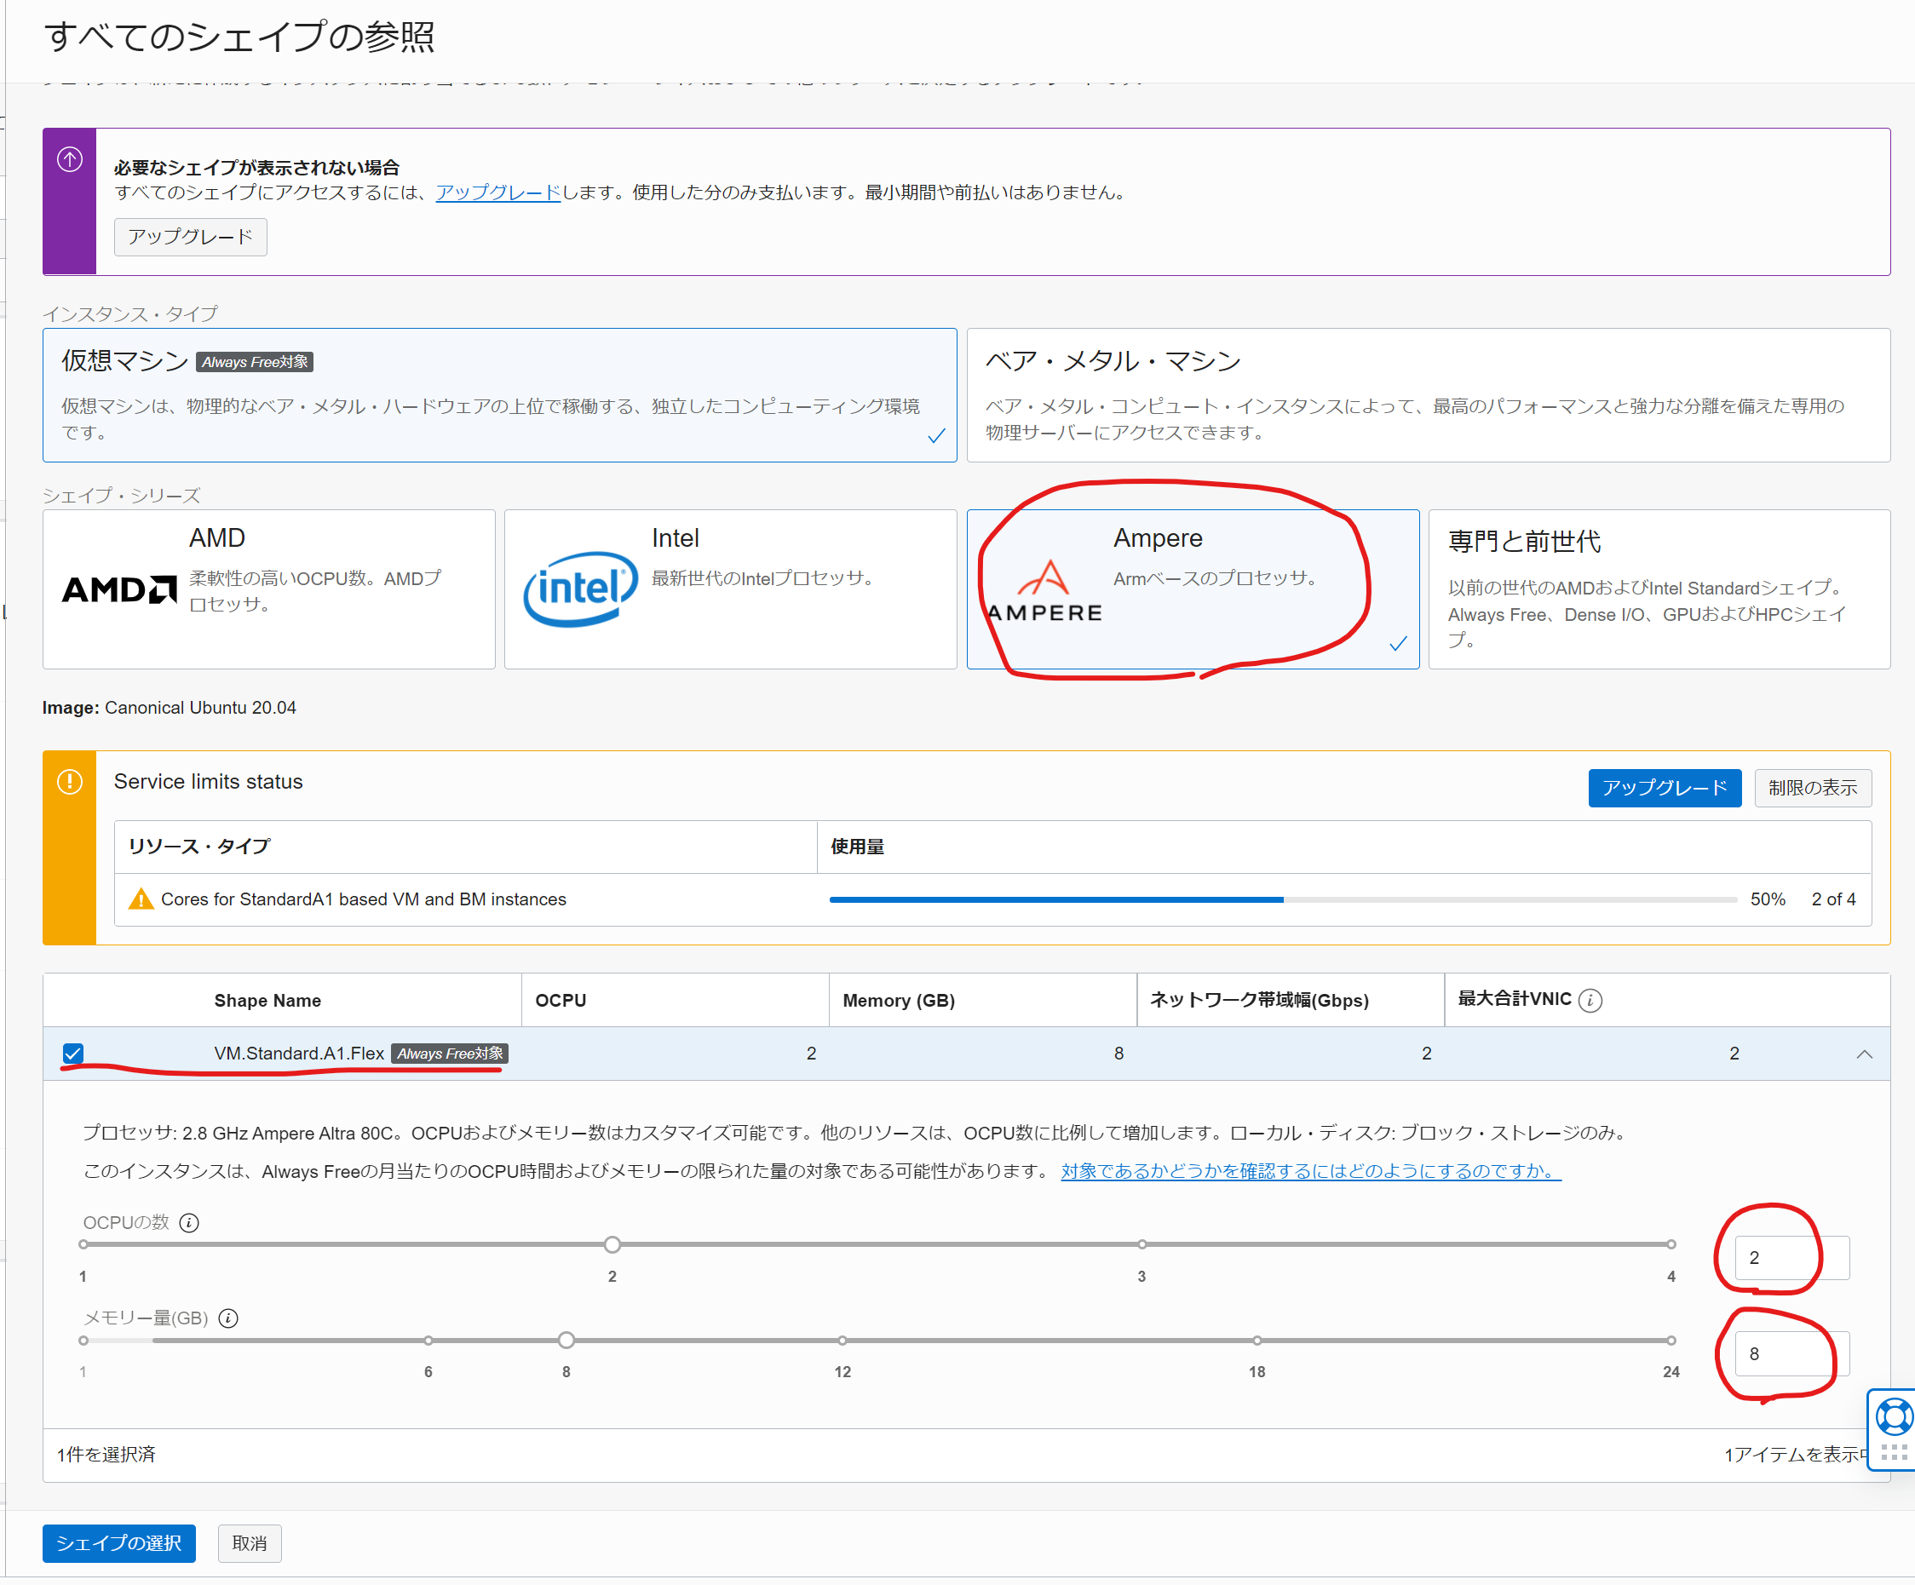This screenshot has height=1585, width=1915.
Task: Click the 制限の表示 button
Action: (x=1812, y=788)
